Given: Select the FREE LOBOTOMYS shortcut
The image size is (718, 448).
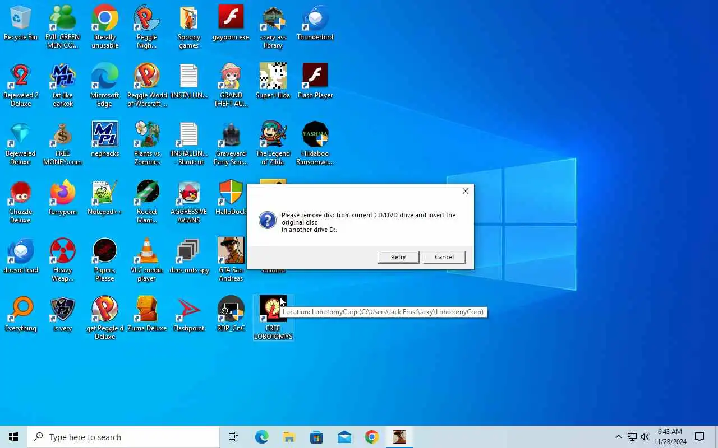Looking at the screenshot, I should click(273, 318).
